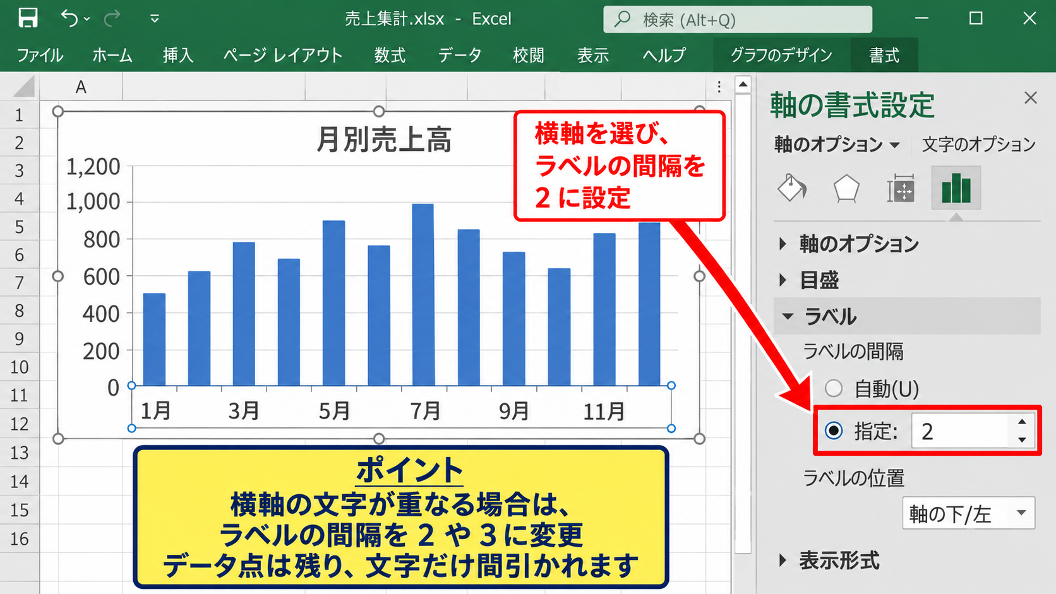Open the 数式 tab
1056x594 pixels.
tap(390, 56)
